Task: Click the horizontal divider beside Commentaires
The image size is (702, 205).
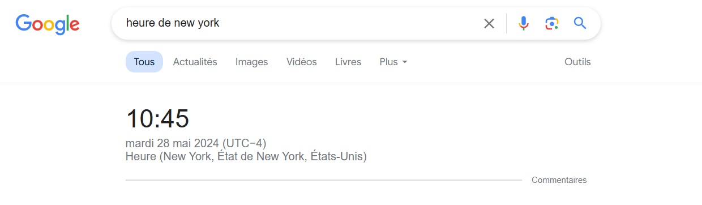Action: (x=324, y=180)
